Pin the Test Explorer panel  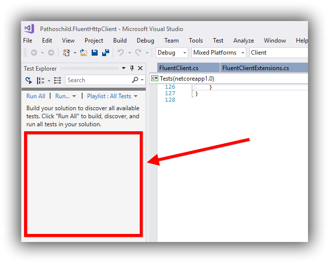(132, 68)
